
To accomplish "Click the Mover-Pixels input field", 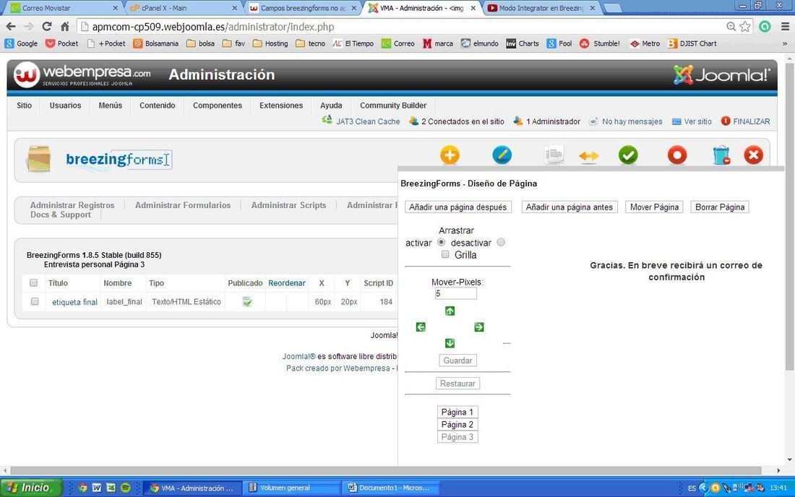I will [x=455, y=294].
